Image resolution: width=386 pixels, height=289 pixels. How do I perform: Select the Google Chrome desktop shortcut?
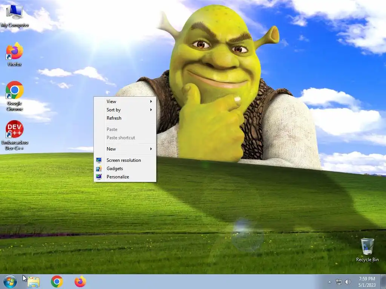point(15,96)
